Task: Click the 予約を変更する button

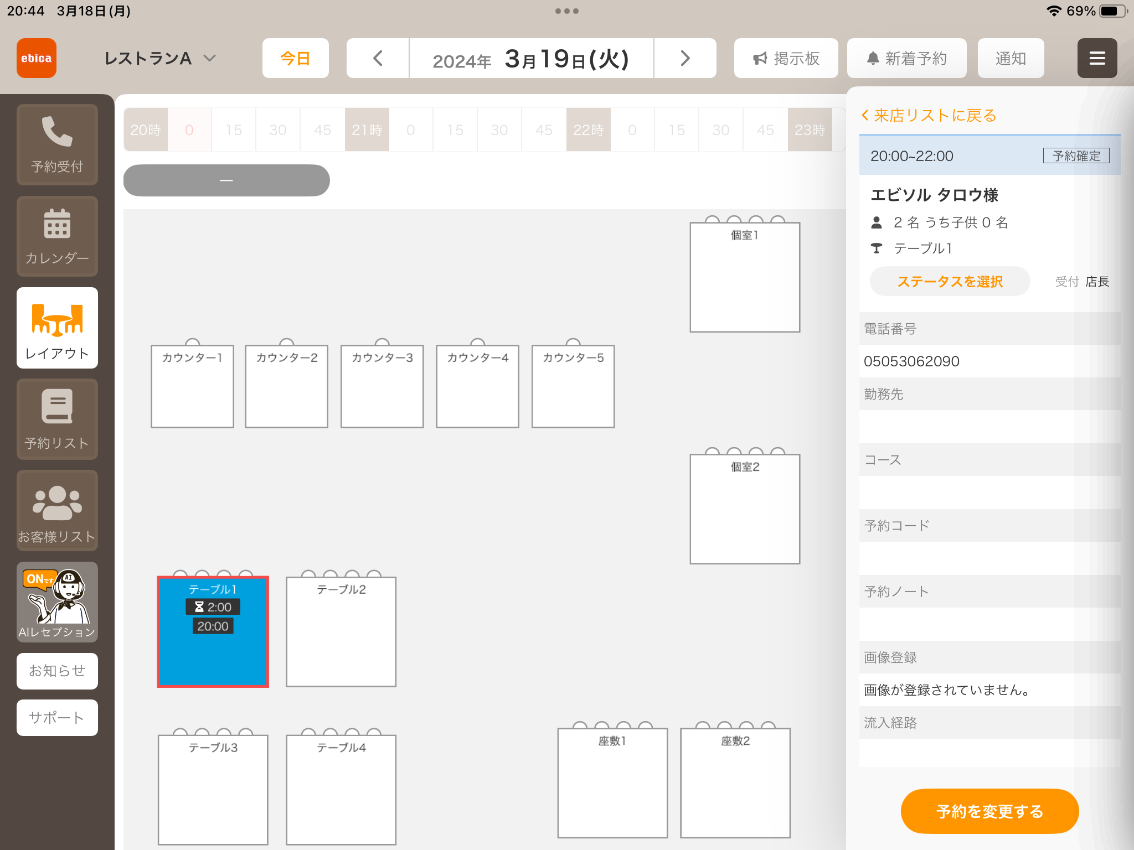Action: pos(990,811)
